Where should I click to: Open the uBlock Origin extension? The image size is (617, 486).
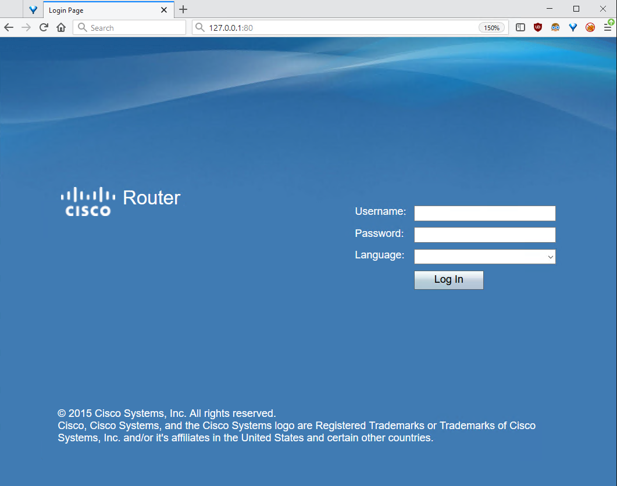(538, 27)
